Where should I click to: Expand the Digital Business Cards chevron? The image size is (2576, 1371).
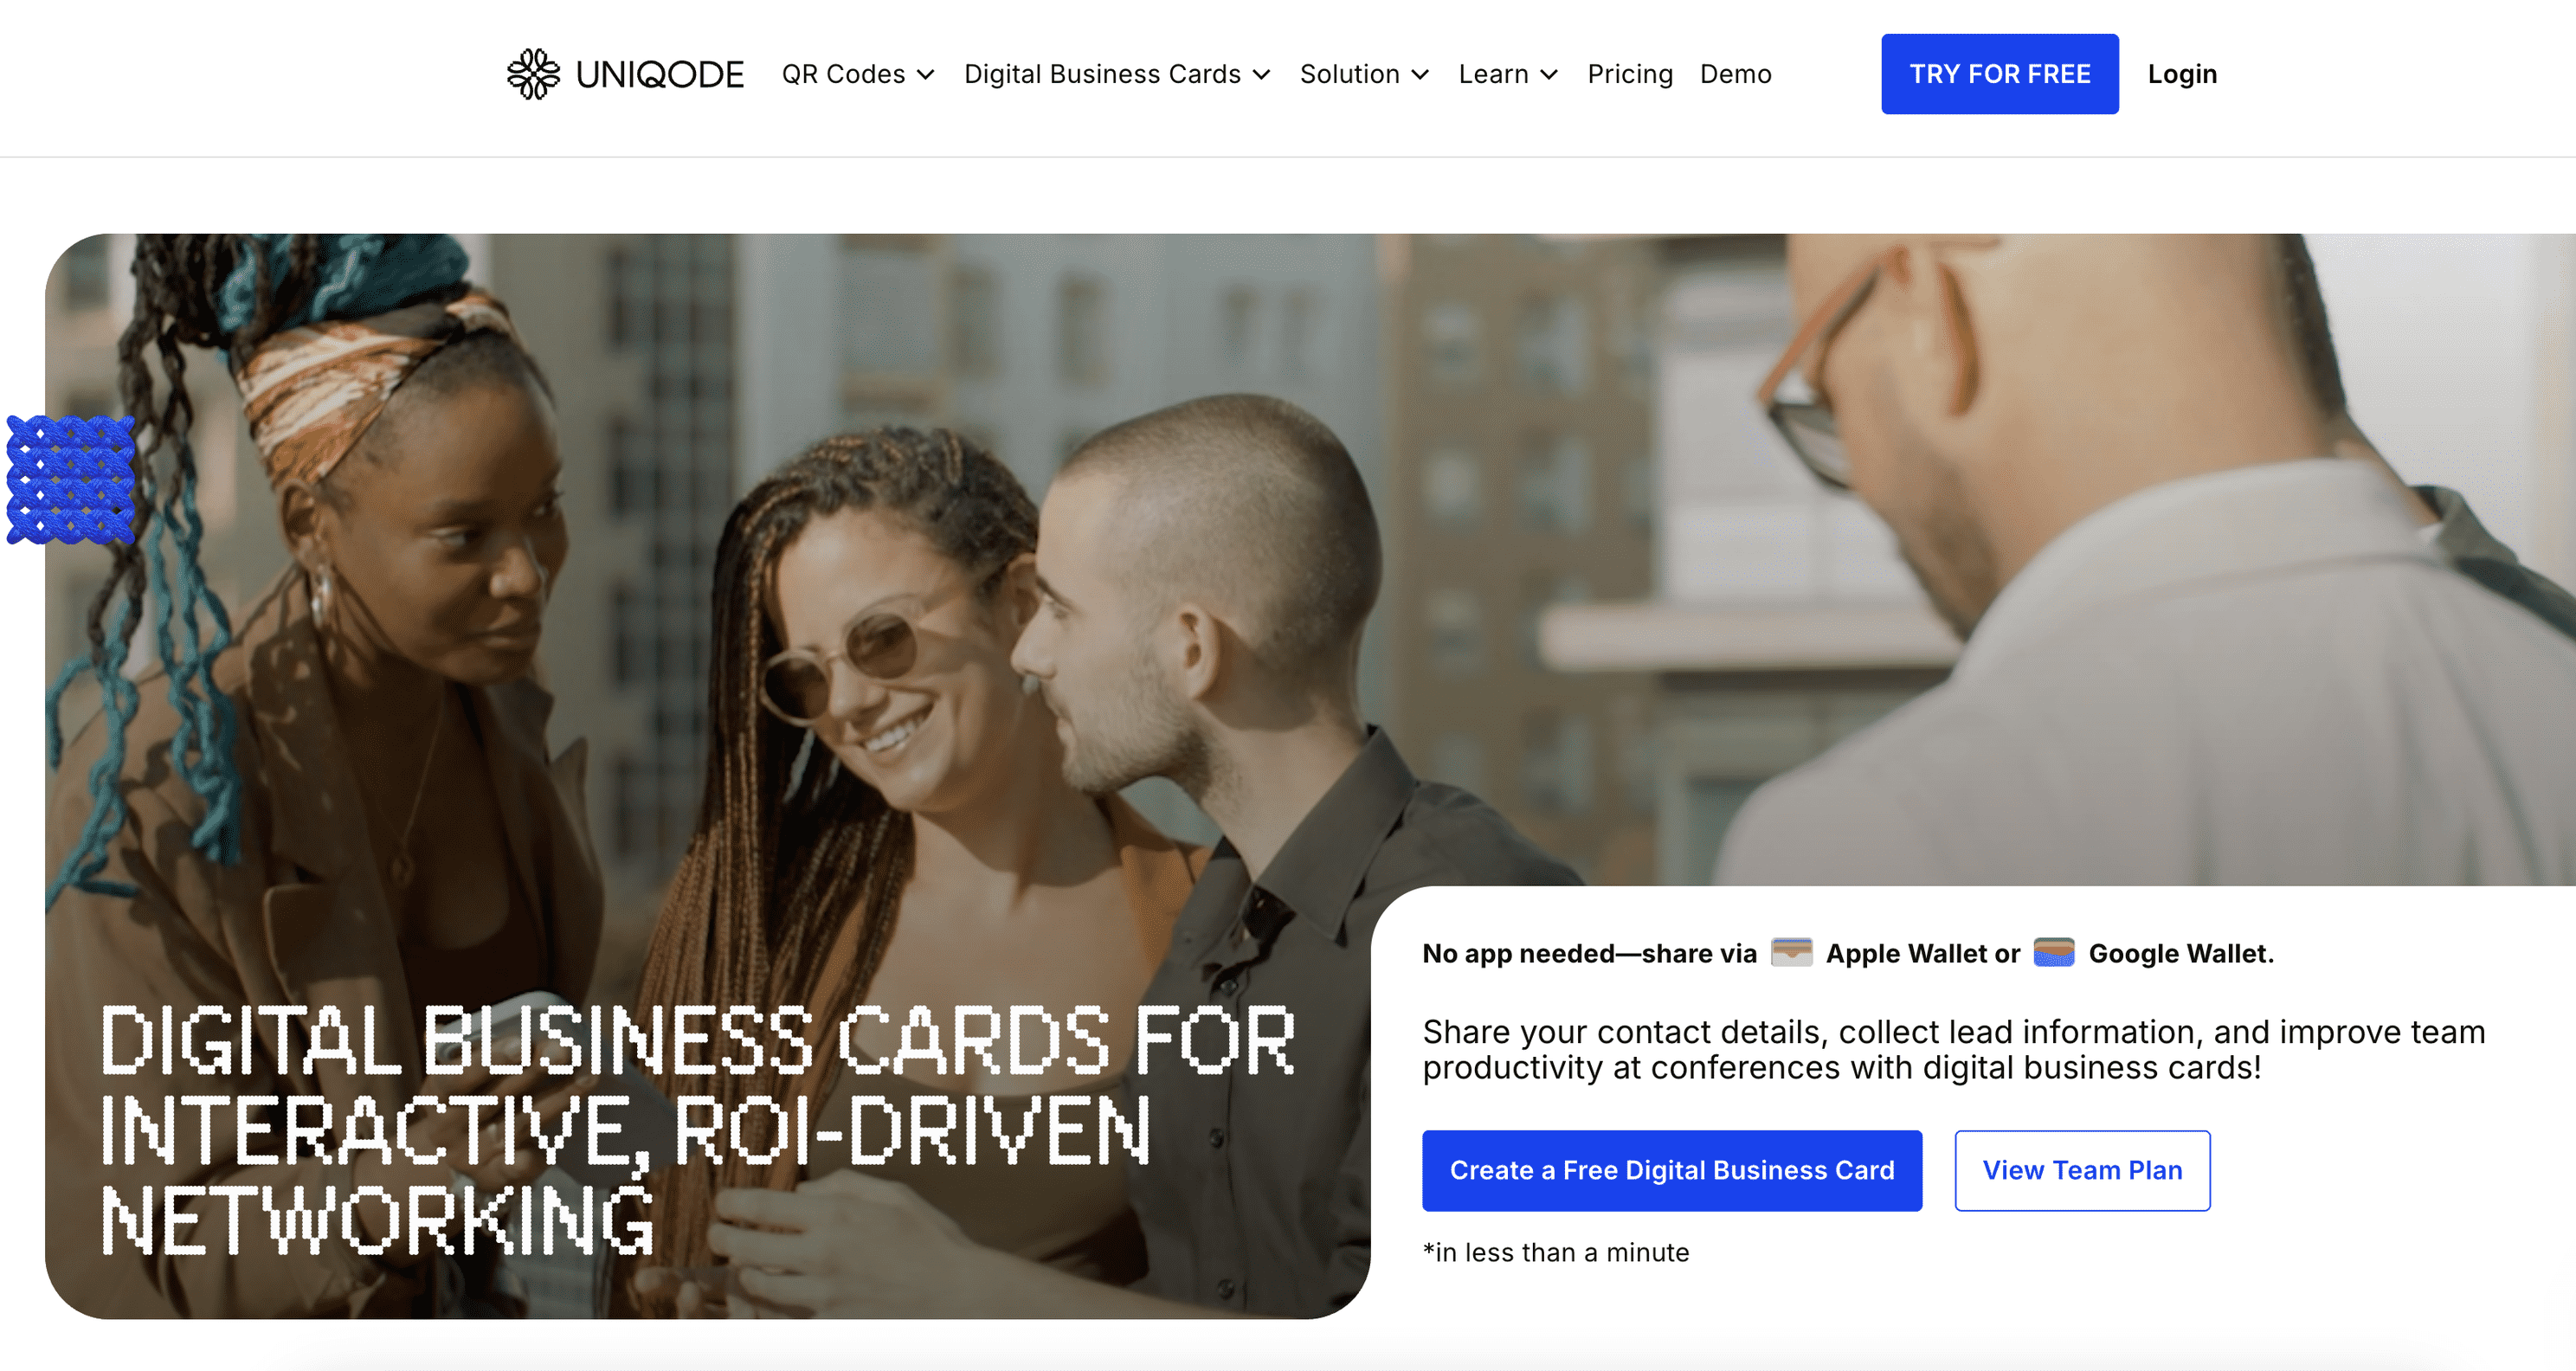[1262, 75]
